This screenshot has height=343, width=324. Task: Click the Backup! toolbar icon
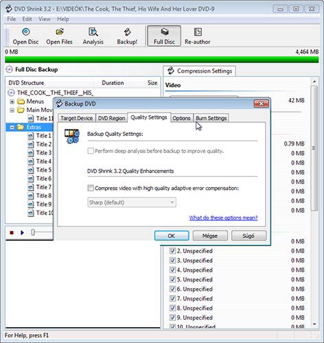point(127,32)
